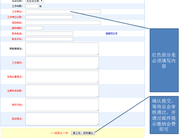The width and height of the screenshot is (179, 139).
Task: Click the 工作年限 label
Action: [17, 6]
